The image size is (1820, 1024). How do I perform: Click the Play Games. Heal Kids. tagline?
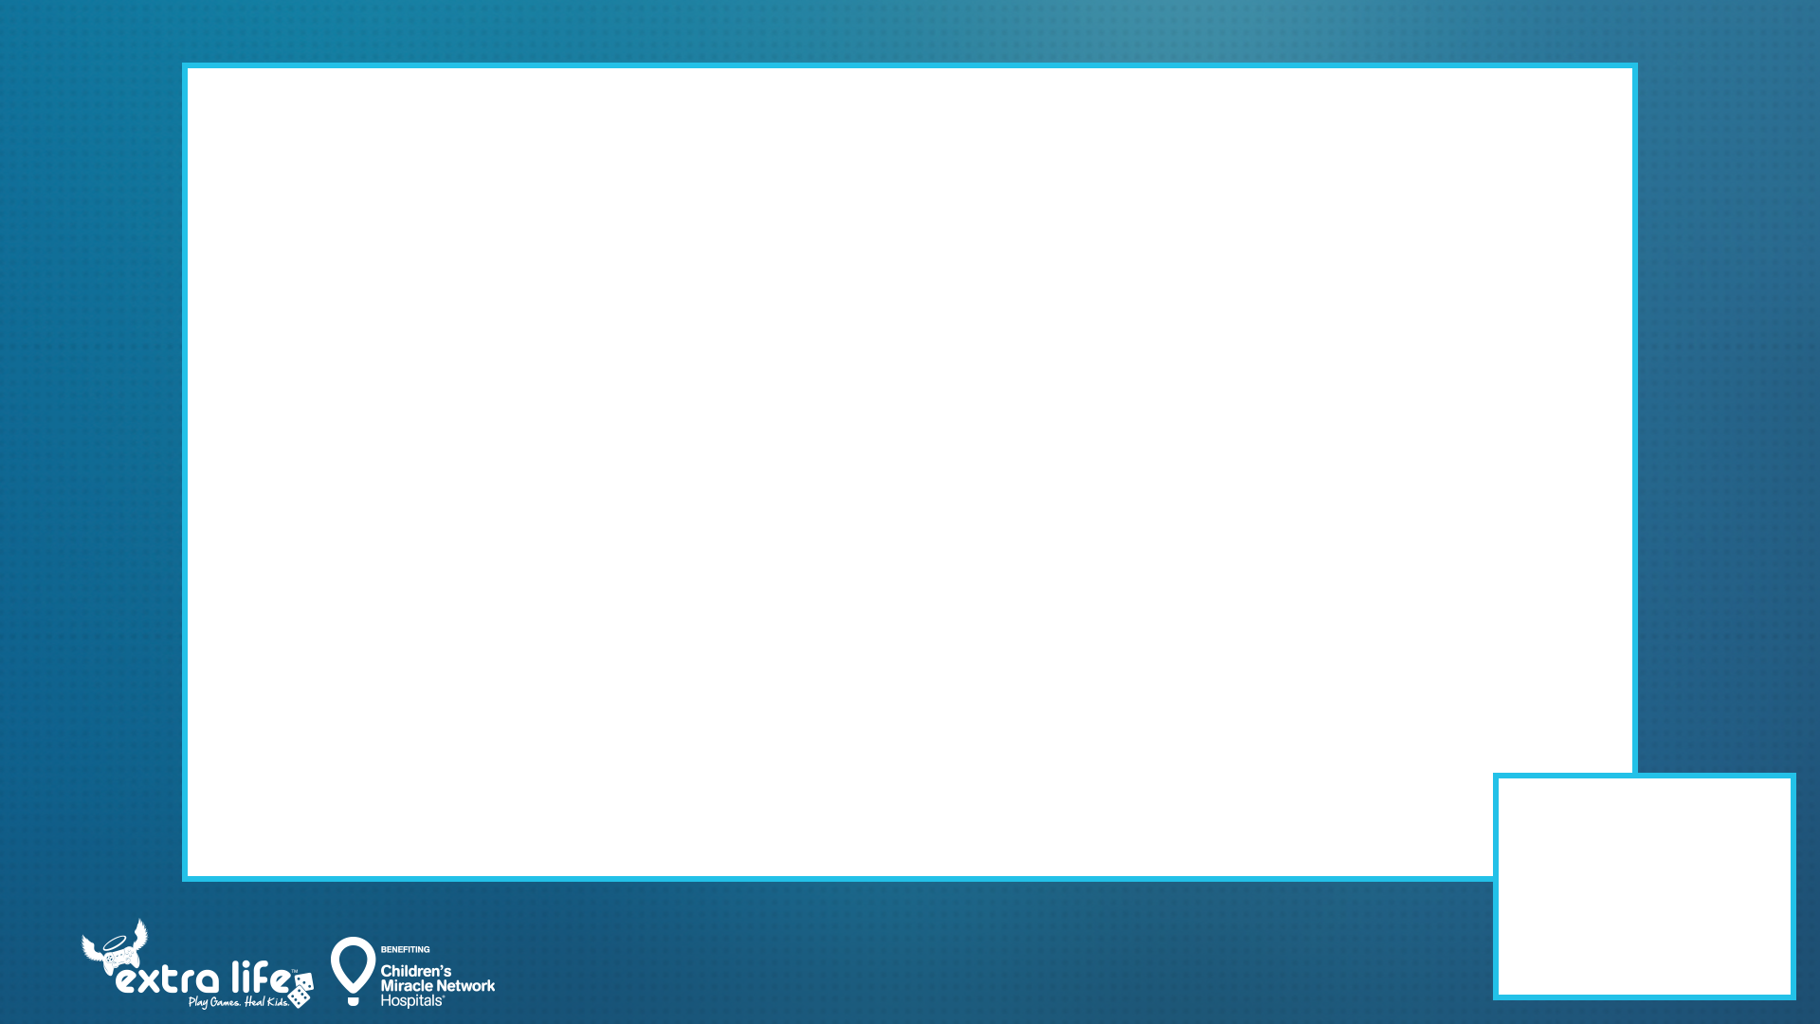(x=239, y=1000)
